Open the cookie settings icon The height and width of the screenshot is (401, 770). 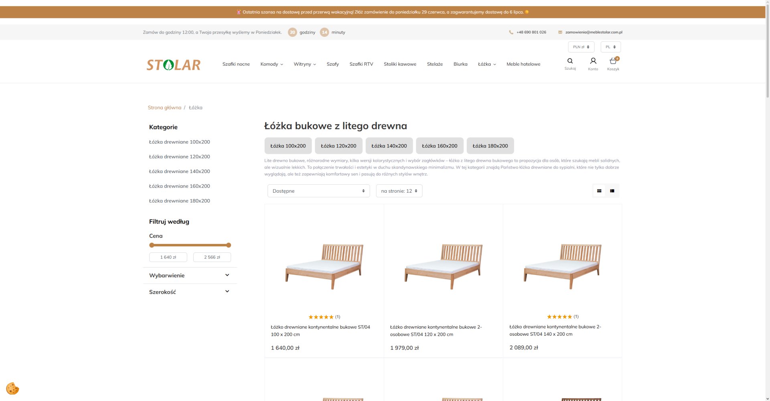point(12,388)
